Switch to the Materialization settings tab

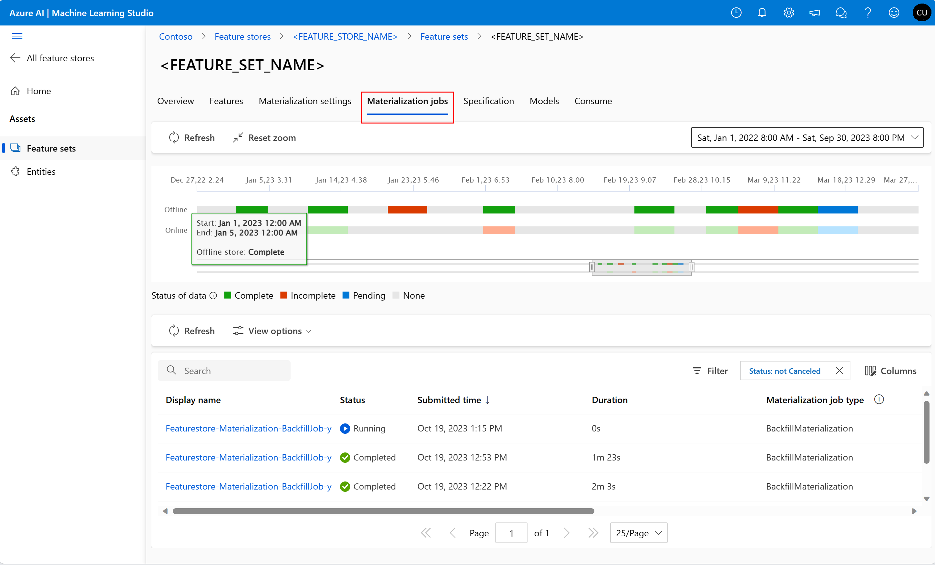(305, 101)
